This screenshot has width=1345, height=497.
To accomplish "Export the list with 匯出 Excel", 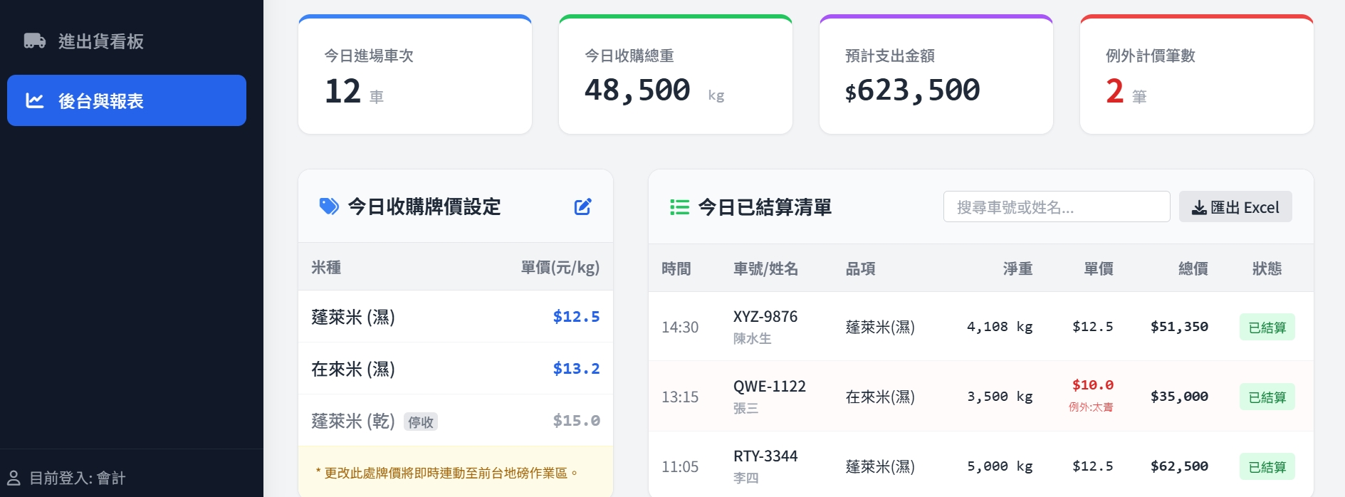I will coord(1235,206).
